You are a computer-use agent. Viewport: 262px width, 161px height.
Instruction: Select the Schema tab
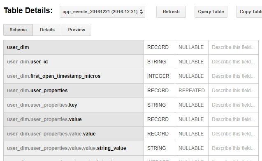point(18,30)
